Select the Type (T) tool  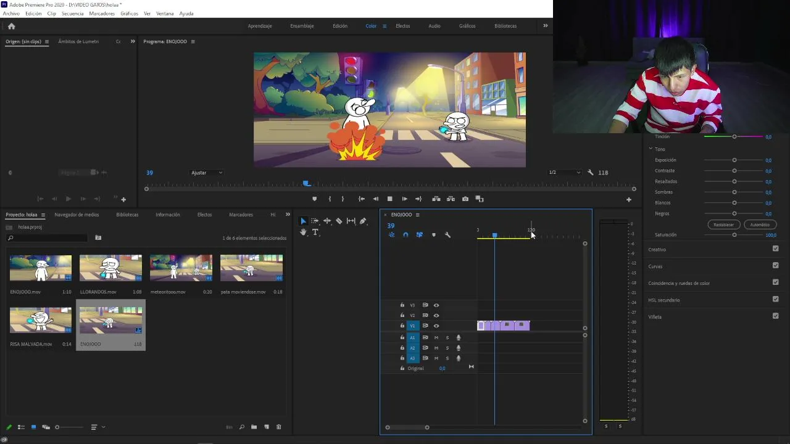315,232
